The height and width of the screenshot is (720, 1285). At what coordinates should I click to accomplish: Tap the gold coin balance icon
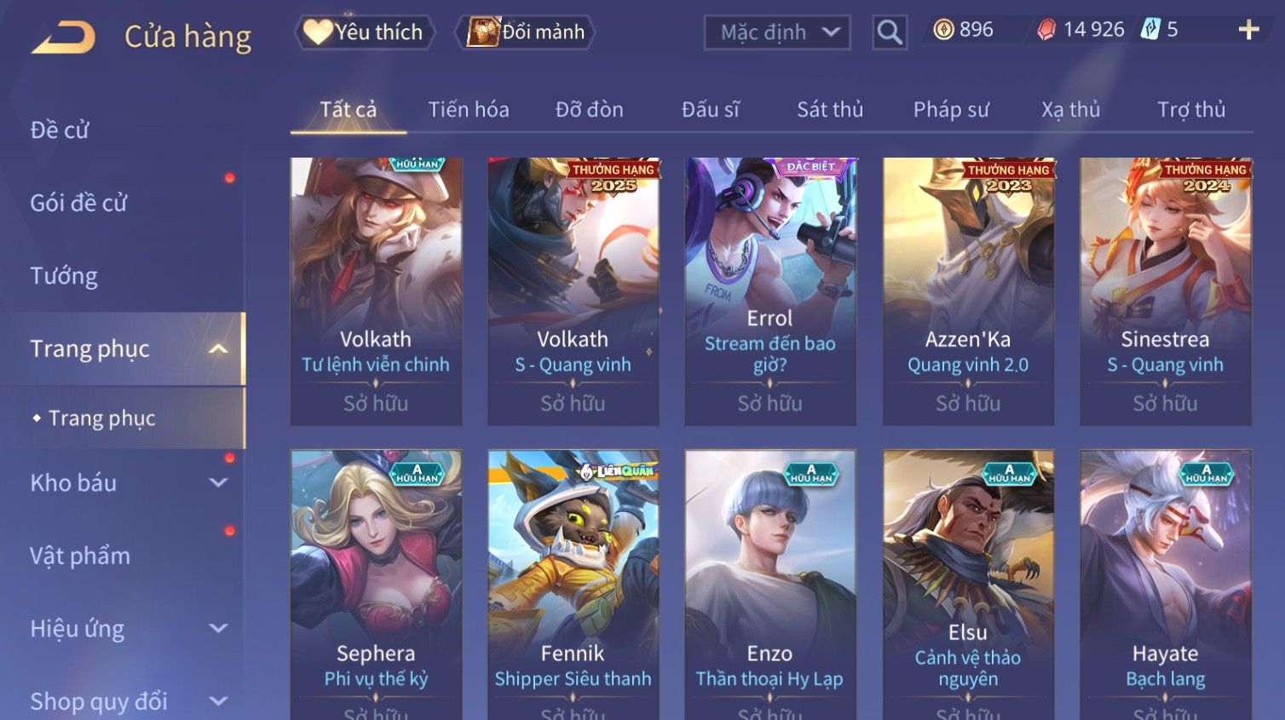click(x=943, y=30)
